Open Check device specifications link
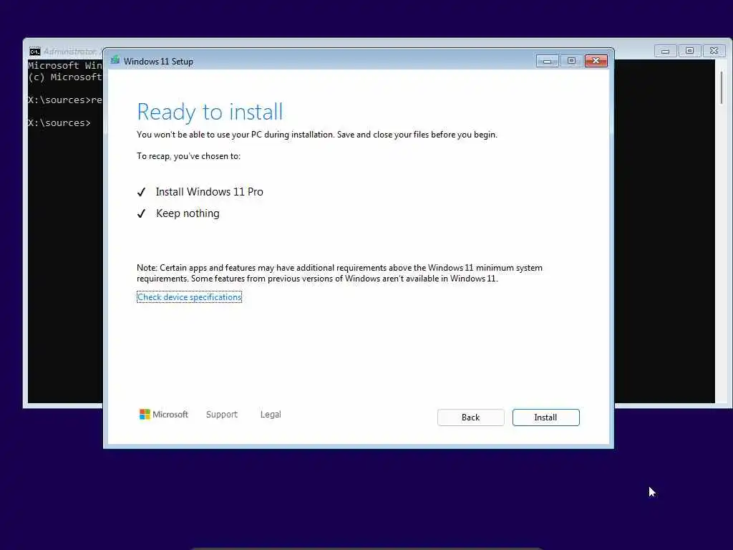 coord(189,297)
